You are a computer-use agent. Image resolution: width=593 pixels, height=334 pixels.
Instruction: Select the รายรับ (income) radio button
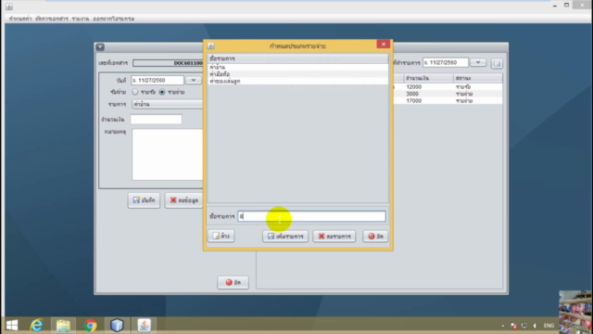tap(135, 92)
